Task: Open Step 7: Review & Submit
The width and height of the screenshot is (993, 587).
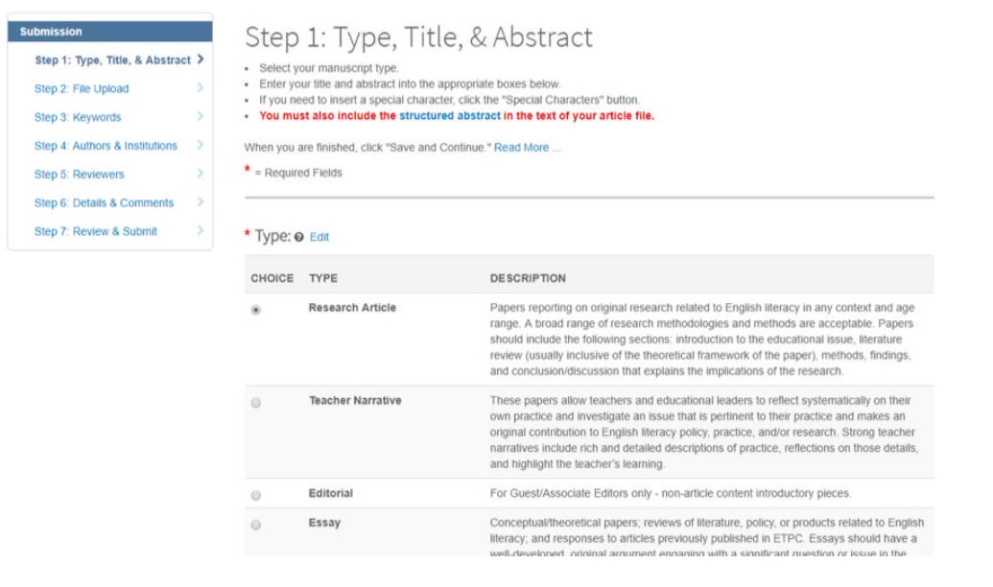Action: pos(96,231)
